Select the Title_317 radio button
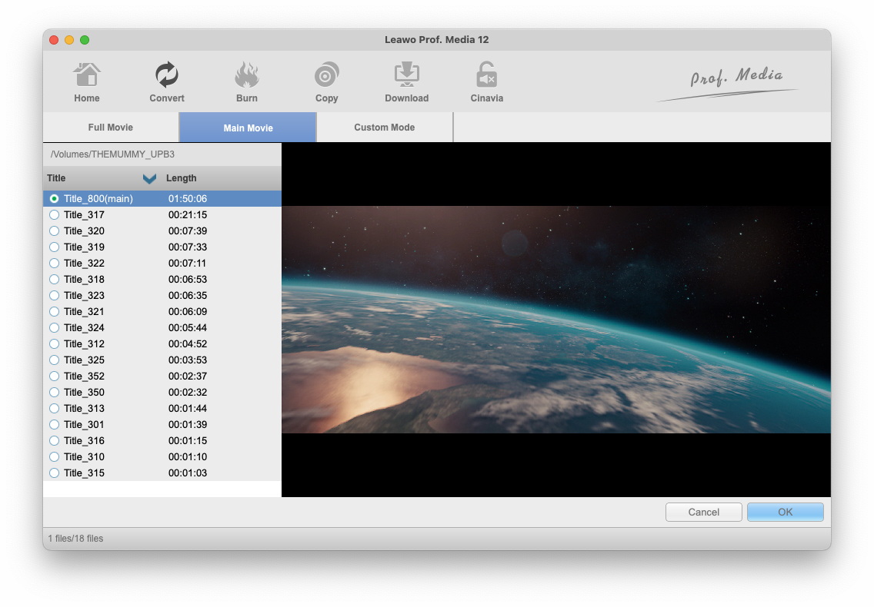The image size is (874, 607). (55, 215)
